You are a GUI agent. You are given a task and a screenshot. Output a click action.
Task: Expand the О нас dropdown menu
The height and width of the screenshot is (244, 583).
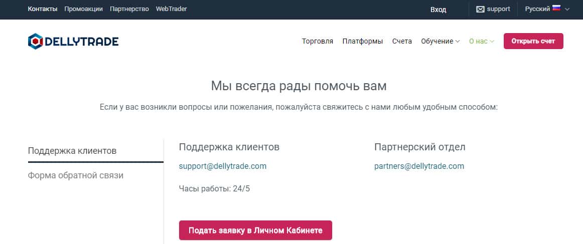[482, 41]
